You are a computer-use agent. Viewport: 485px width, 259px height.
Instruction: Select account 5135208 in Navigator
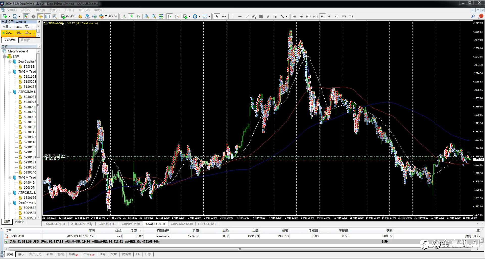coord(30,81)
